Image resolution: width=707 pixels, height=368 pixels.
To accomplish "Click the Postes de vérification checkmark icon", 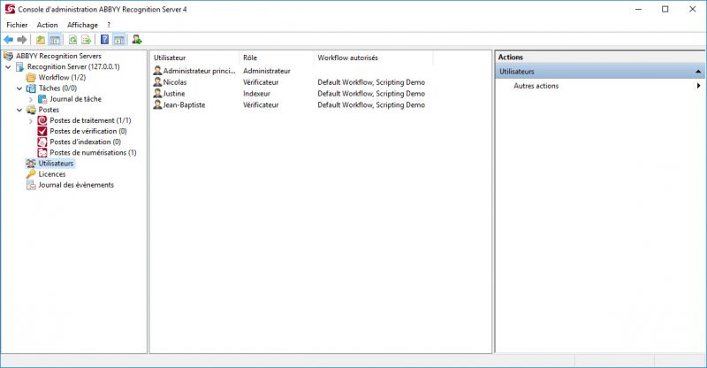I will coord(42,132).
